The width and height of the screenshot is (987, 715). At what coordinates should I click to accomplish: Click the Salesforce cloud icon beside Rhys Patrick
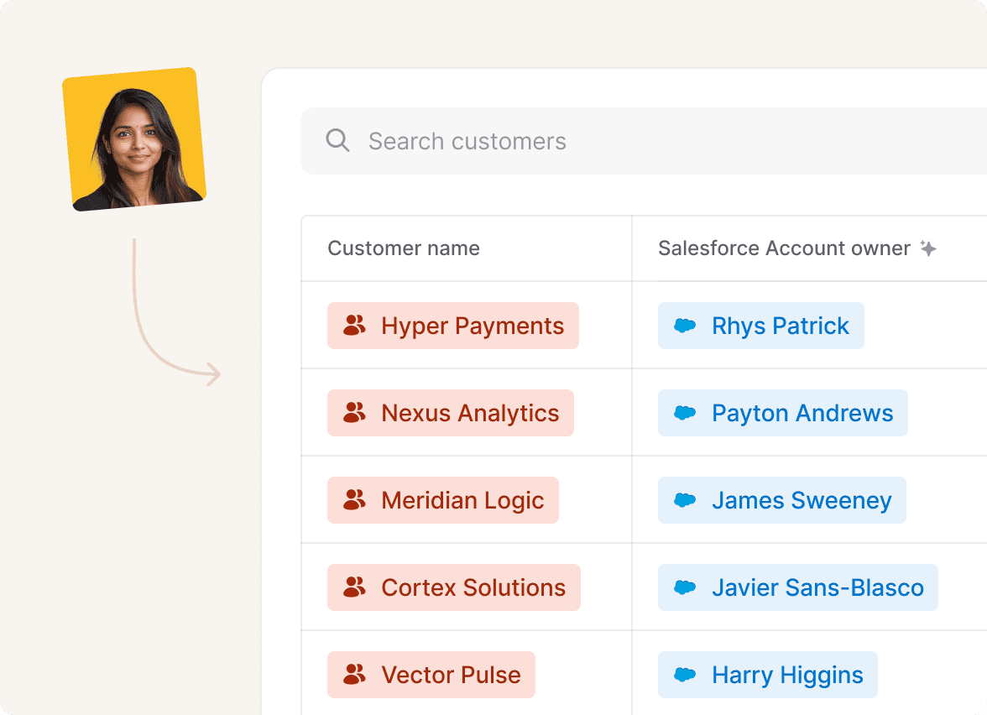pyautogui.click(x=685, y=326)
